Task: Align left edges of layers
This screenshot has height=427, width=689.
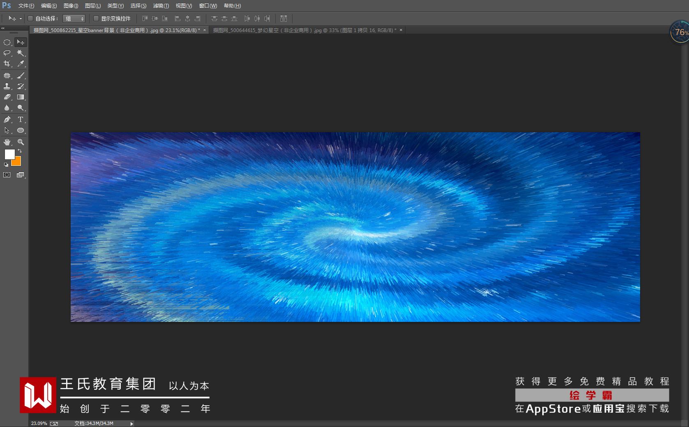Action: point(177,18)
